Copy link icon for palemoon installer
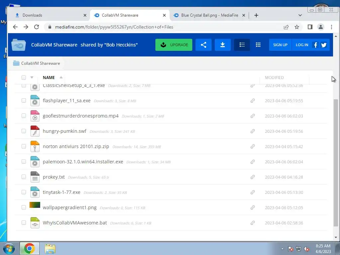340x255 pixels. click(x=253, y=162)
